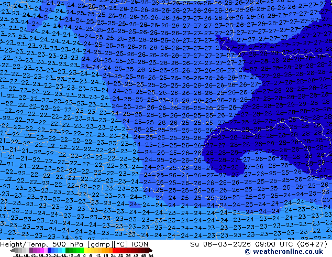Select the yellow swatch on the color scale
This screenshot has height=257, width=332.
85,250
